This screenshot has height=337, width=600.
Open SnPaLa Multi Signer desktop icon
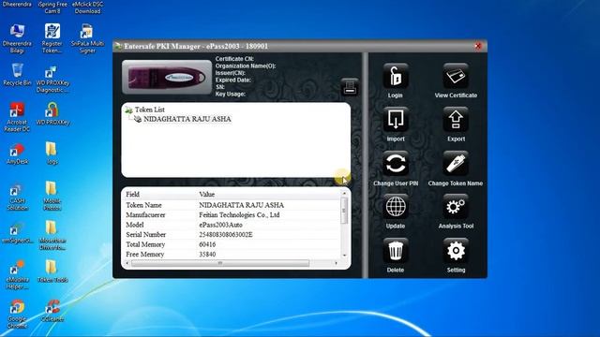point(87,38)
